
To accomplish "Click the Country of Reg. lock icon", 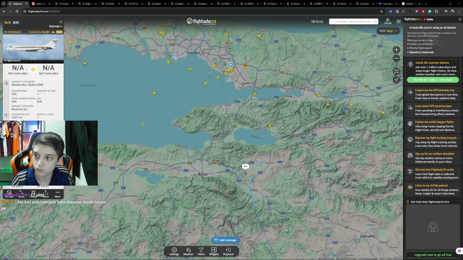I will [x=38, y=94].
